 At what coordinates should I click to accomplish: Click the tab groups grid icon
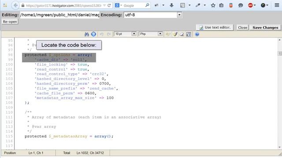point(5,5)
